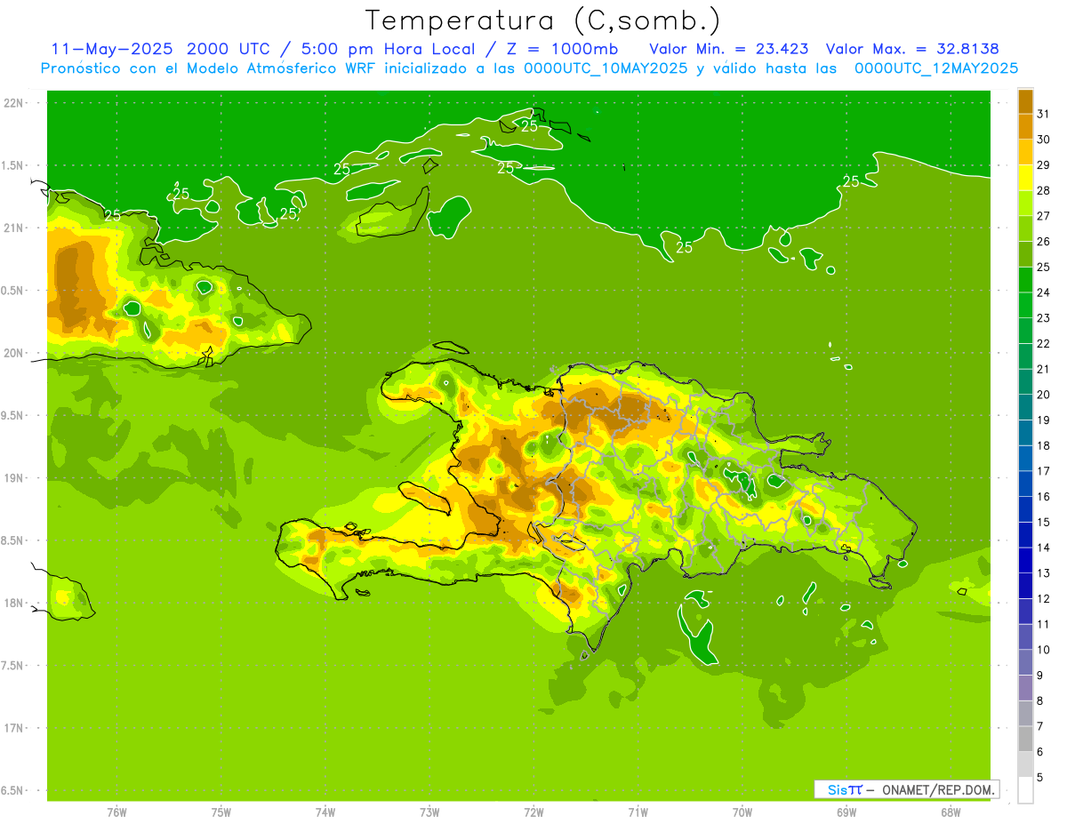
Task: Click the "76W" longitude axis label
Action: (x=116, y=812)
